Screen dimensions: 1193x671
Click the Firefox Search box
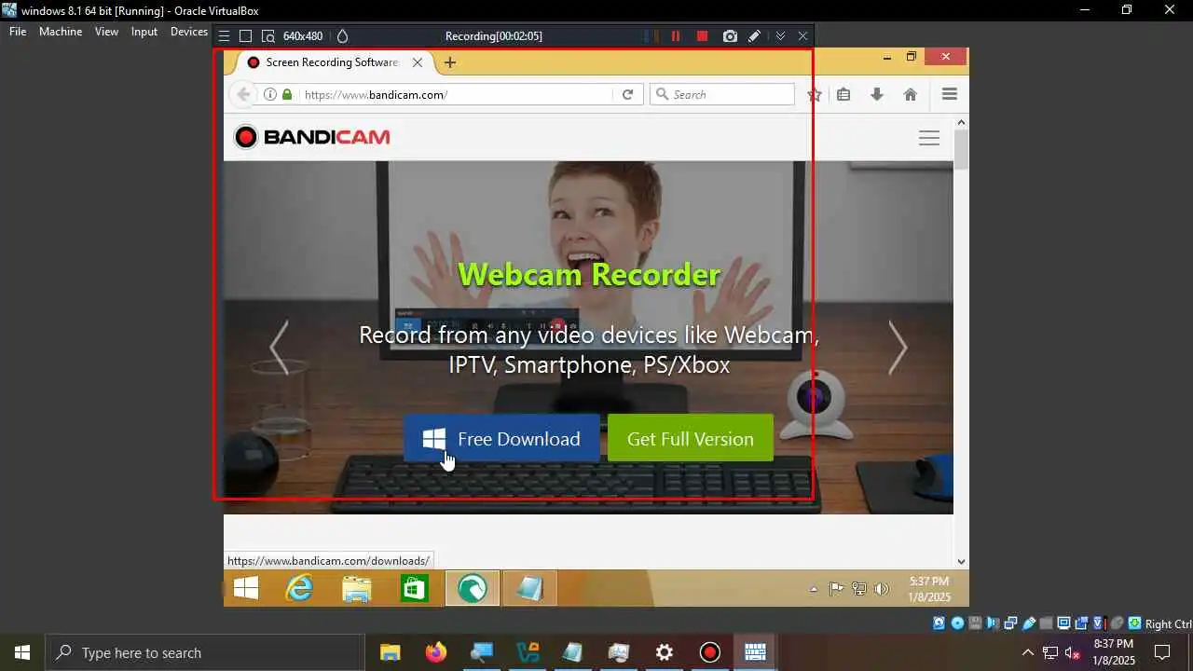click(722, 94)
